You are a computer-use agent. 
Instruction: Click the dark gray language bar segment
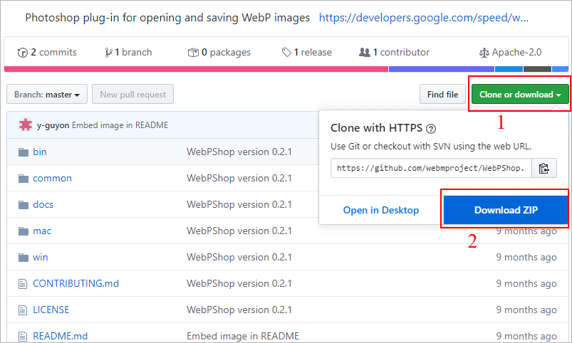[537, 69]
